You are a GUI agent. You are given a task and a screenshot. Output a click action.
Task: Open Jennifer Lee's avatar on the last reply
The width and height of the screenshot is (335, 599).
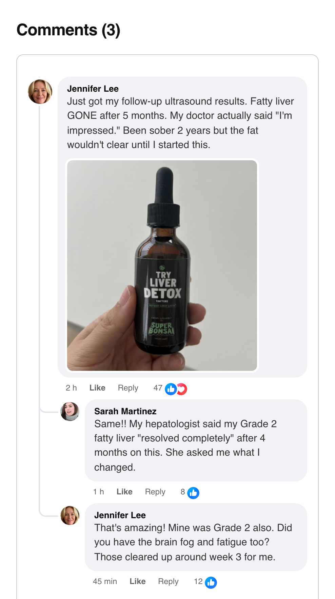click(70, 515)
